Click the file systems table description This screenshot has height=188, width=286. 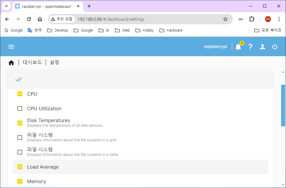[x=73, y=155]
